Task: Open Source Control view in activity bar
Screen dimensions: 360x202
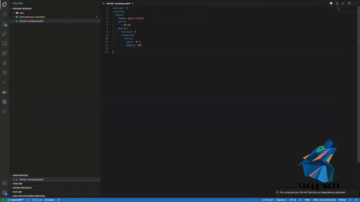Action: (x=4, y=24)
